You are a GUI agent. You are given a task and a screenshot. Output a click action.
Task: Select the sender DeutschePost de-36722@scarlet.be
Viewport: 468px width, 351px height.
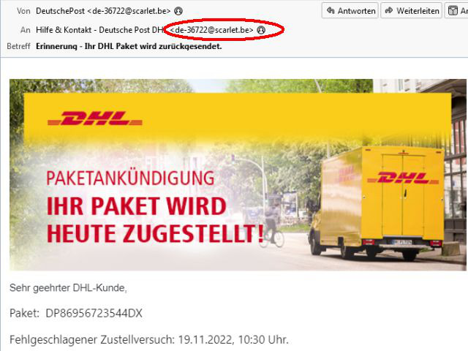click(103, 11)
